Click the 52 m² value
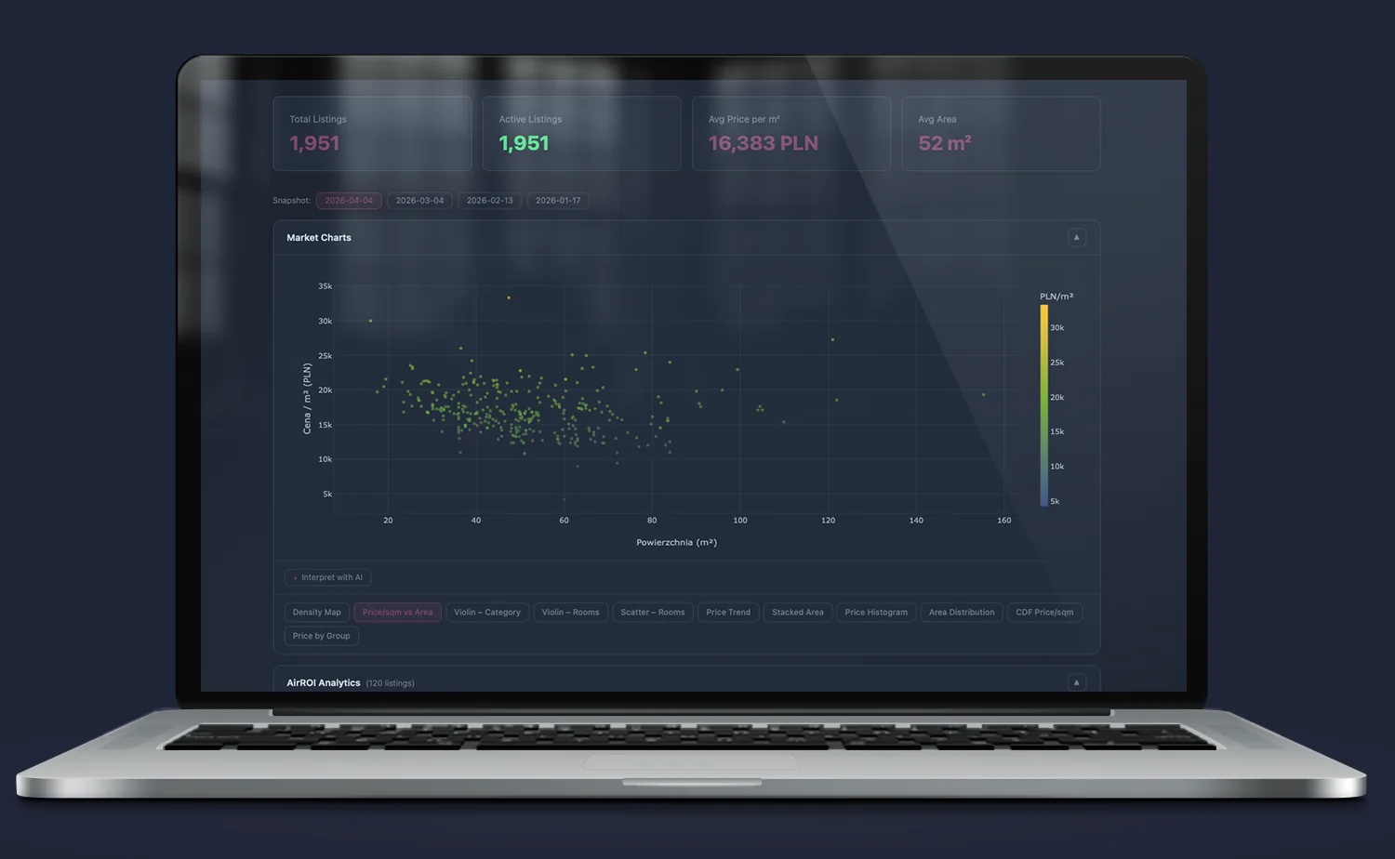Viewport: 1395px width, 859px height. [945, 143]
